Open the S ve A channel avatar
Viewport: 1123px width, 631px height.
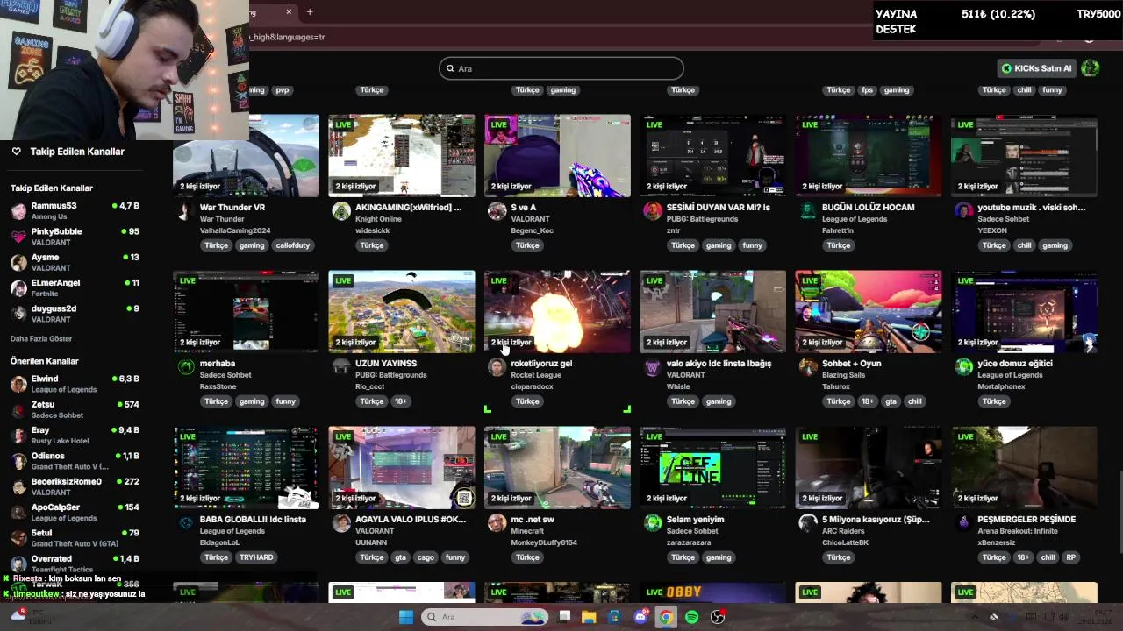point(497,211)
